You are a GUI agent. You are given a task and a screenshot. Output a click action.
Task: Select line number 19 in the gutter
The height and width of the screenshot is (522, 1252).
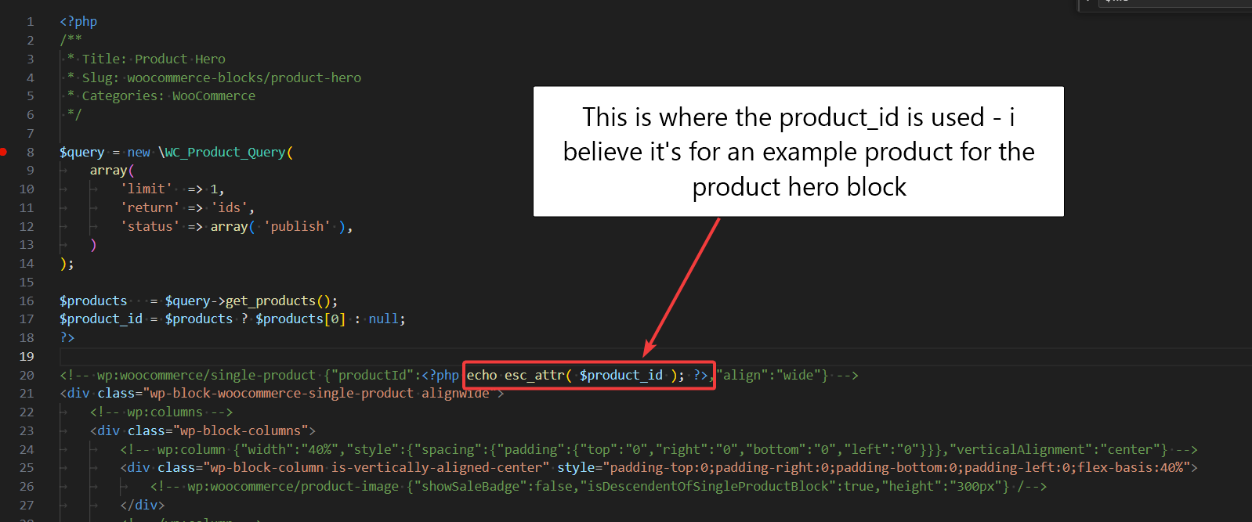click(x=27, y=357)
